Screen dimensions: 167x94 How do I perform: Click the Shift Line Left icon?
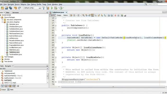click(x=109, y=15)
